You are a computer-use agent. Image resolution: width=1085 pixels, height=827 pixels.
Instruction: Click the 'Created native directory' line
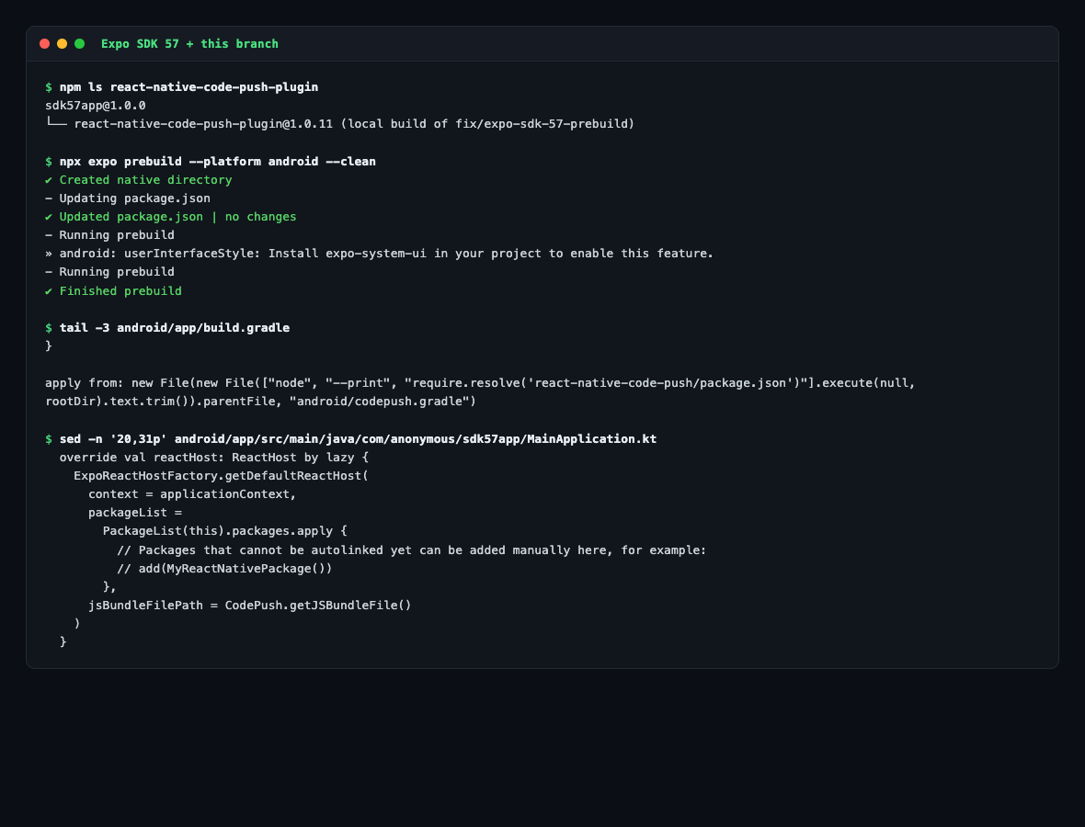click(139, 180)
